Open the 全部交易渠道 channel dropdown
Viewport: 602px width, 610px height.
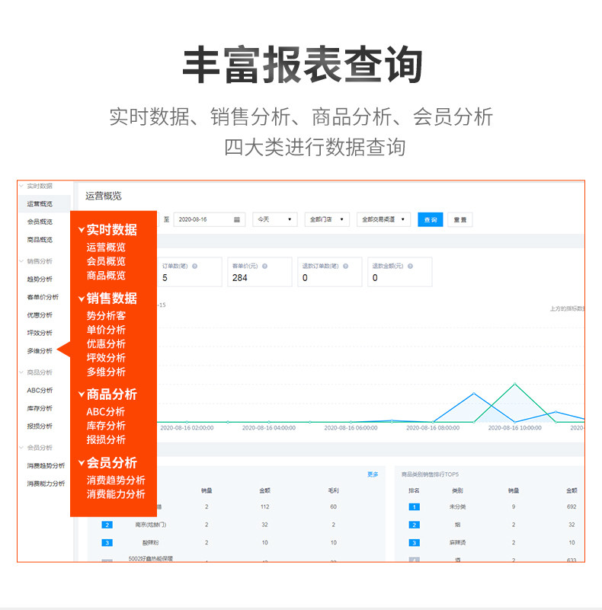click(383, 219)
